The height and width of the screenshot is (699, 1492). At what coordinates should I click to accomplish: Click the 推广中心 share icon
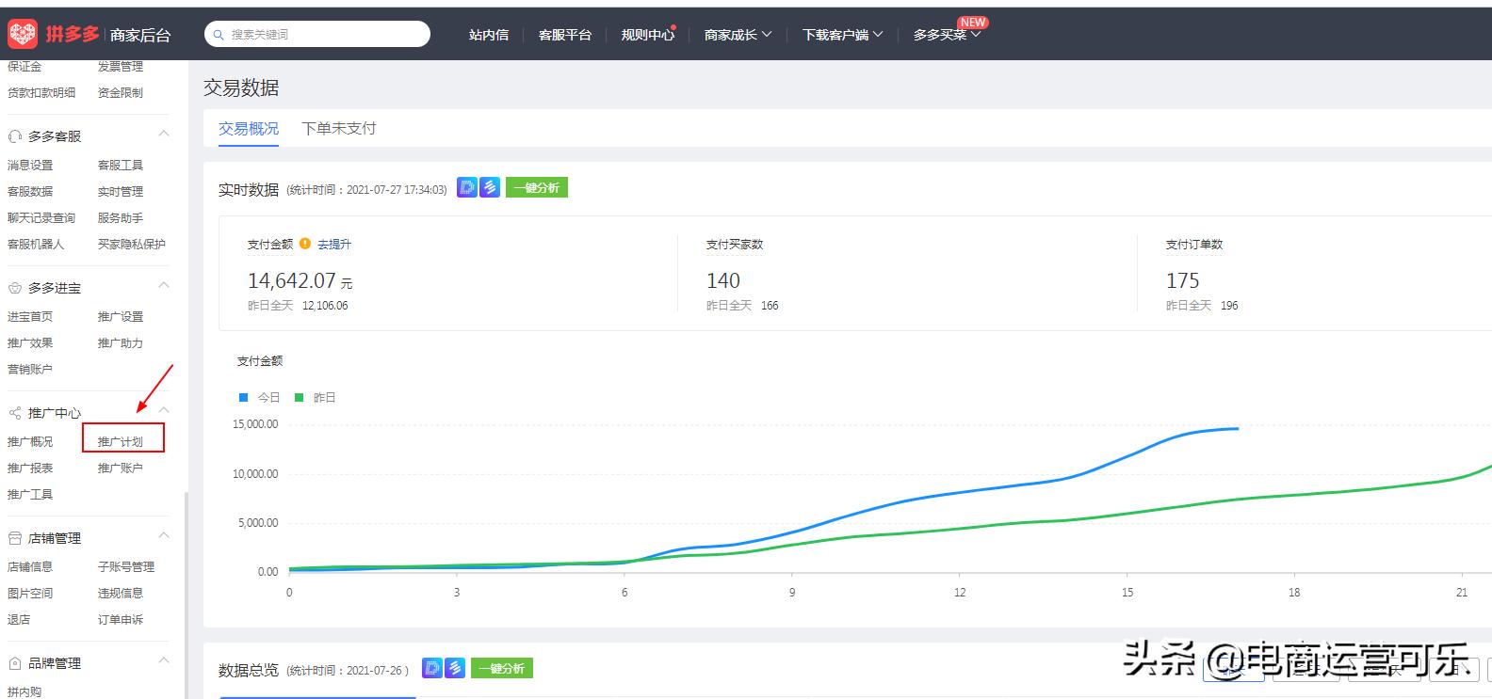pos(15,413)
